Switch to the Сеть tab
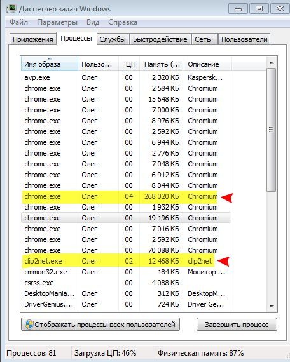The width and height of the screenshot is (290, 362). (203, 39)
